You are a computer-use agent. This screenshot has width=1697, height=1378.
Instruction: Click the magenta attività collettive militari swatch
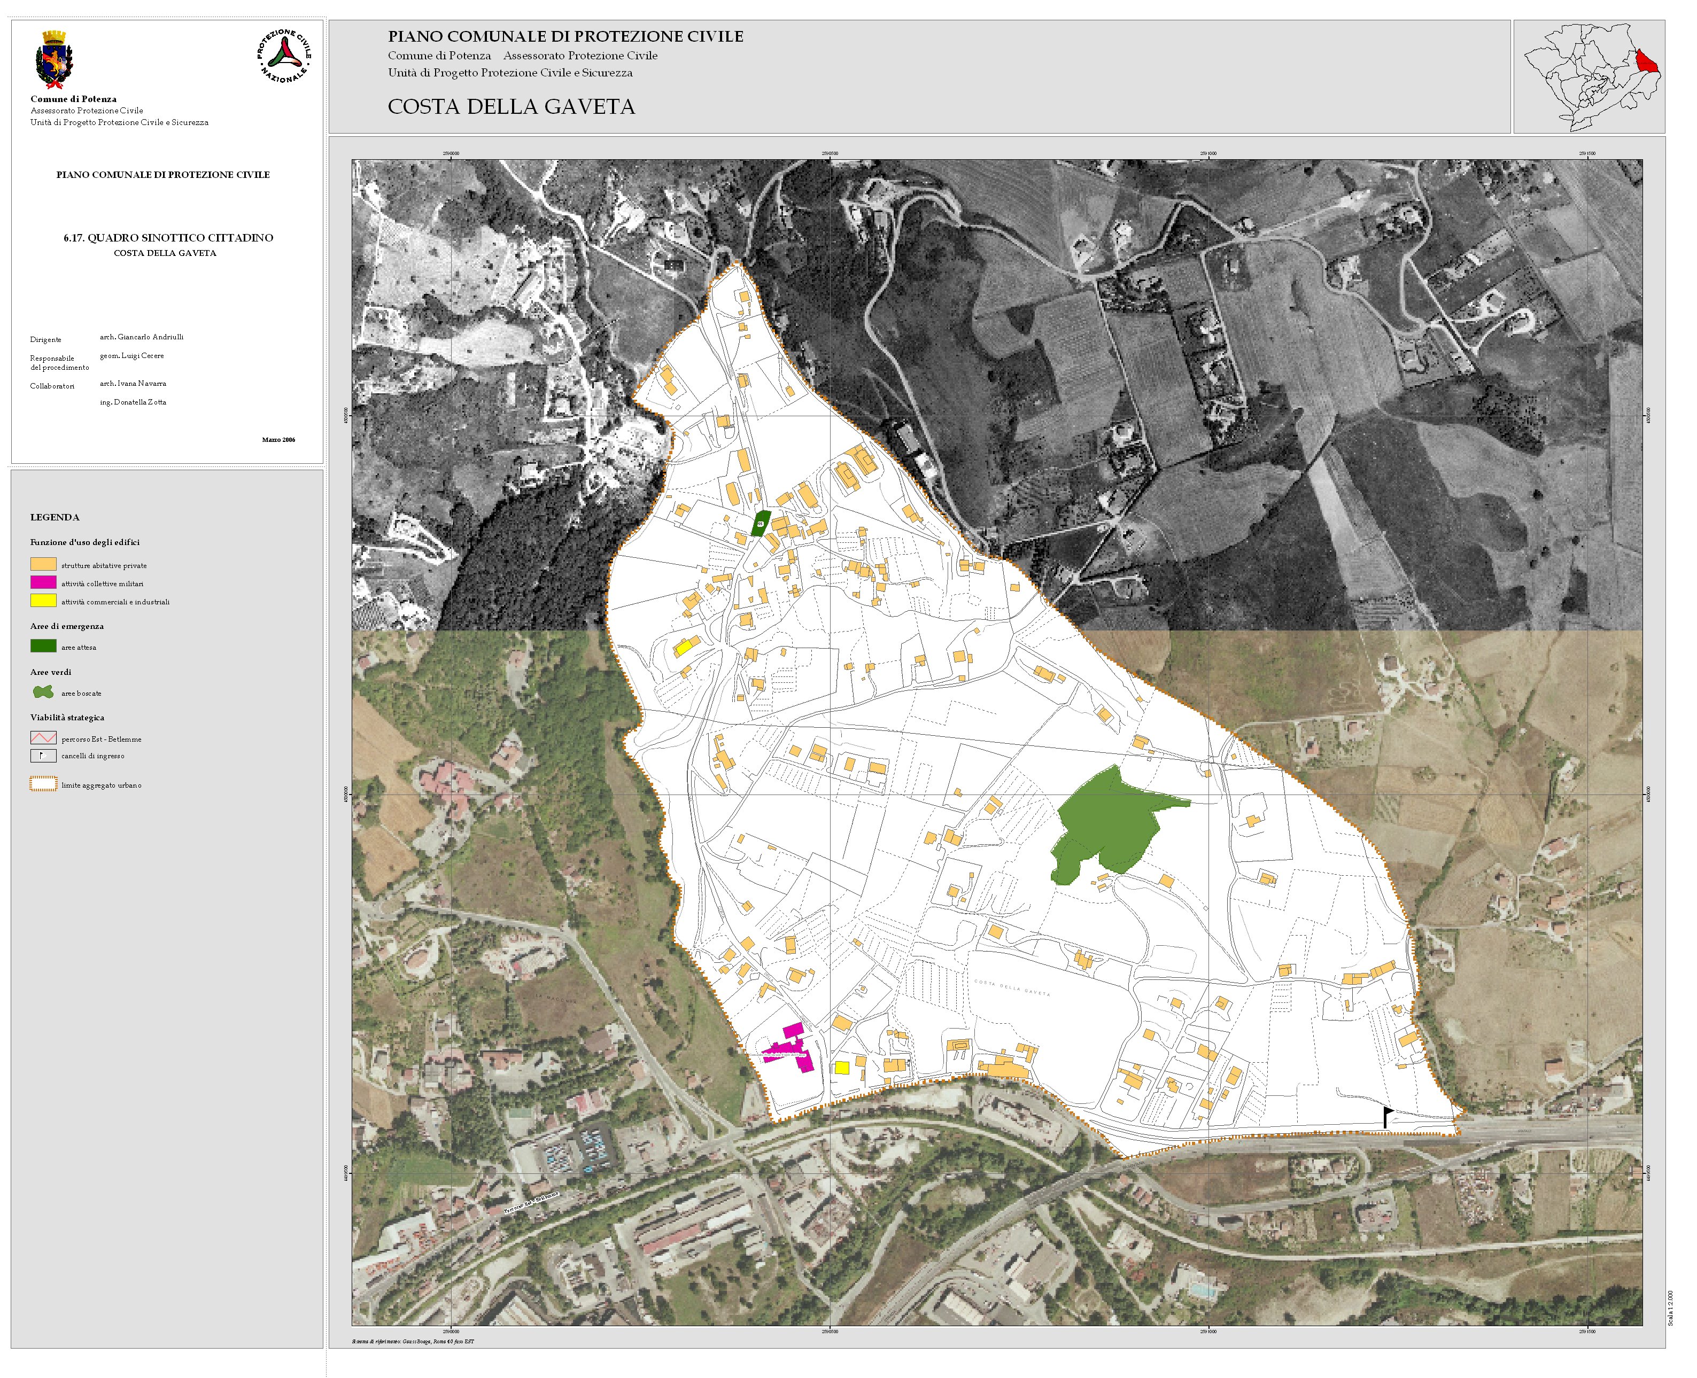coord(43,582)
